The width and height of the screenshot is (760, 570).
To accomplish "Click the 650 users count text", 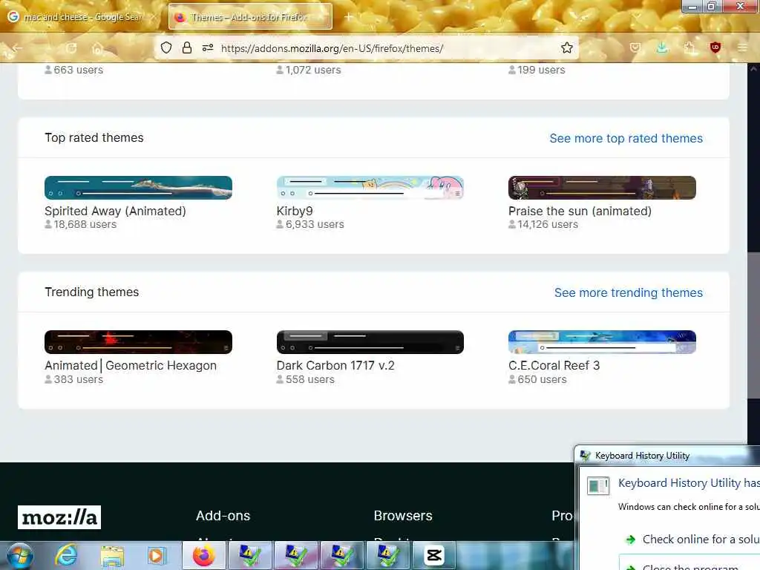I will [x=542, y=379].
